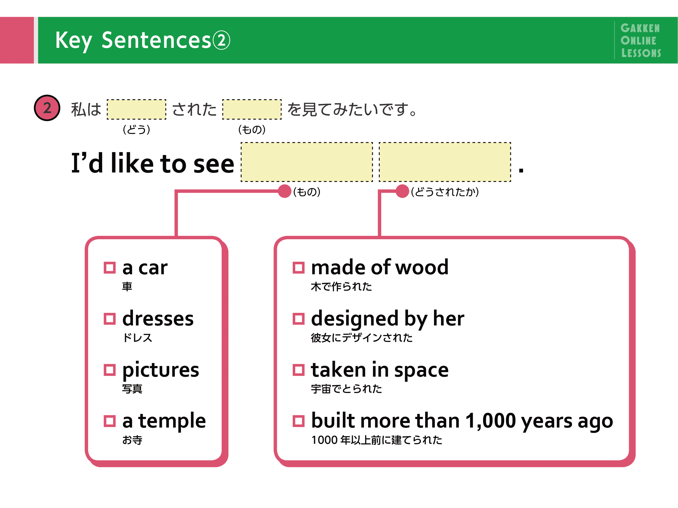Image resolution: width=678 pixels, height=508 pixels.
Task: Click the Japanese text '木で作られた'
Action: point(341,287)
